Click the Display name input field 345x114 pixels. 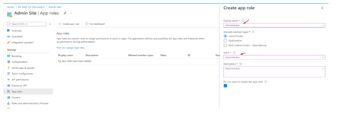274,25
